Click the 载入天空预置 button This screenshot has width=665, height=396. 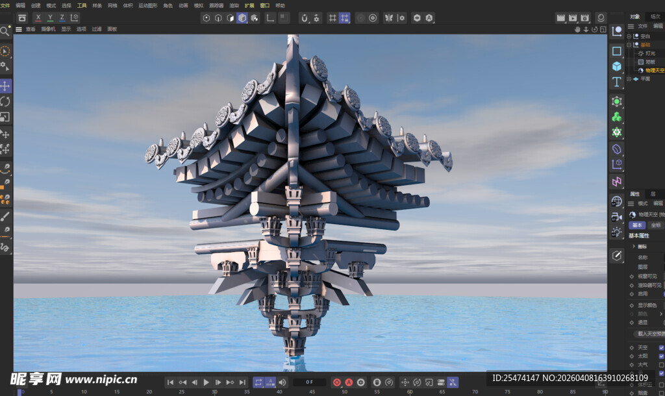(649, 334)
